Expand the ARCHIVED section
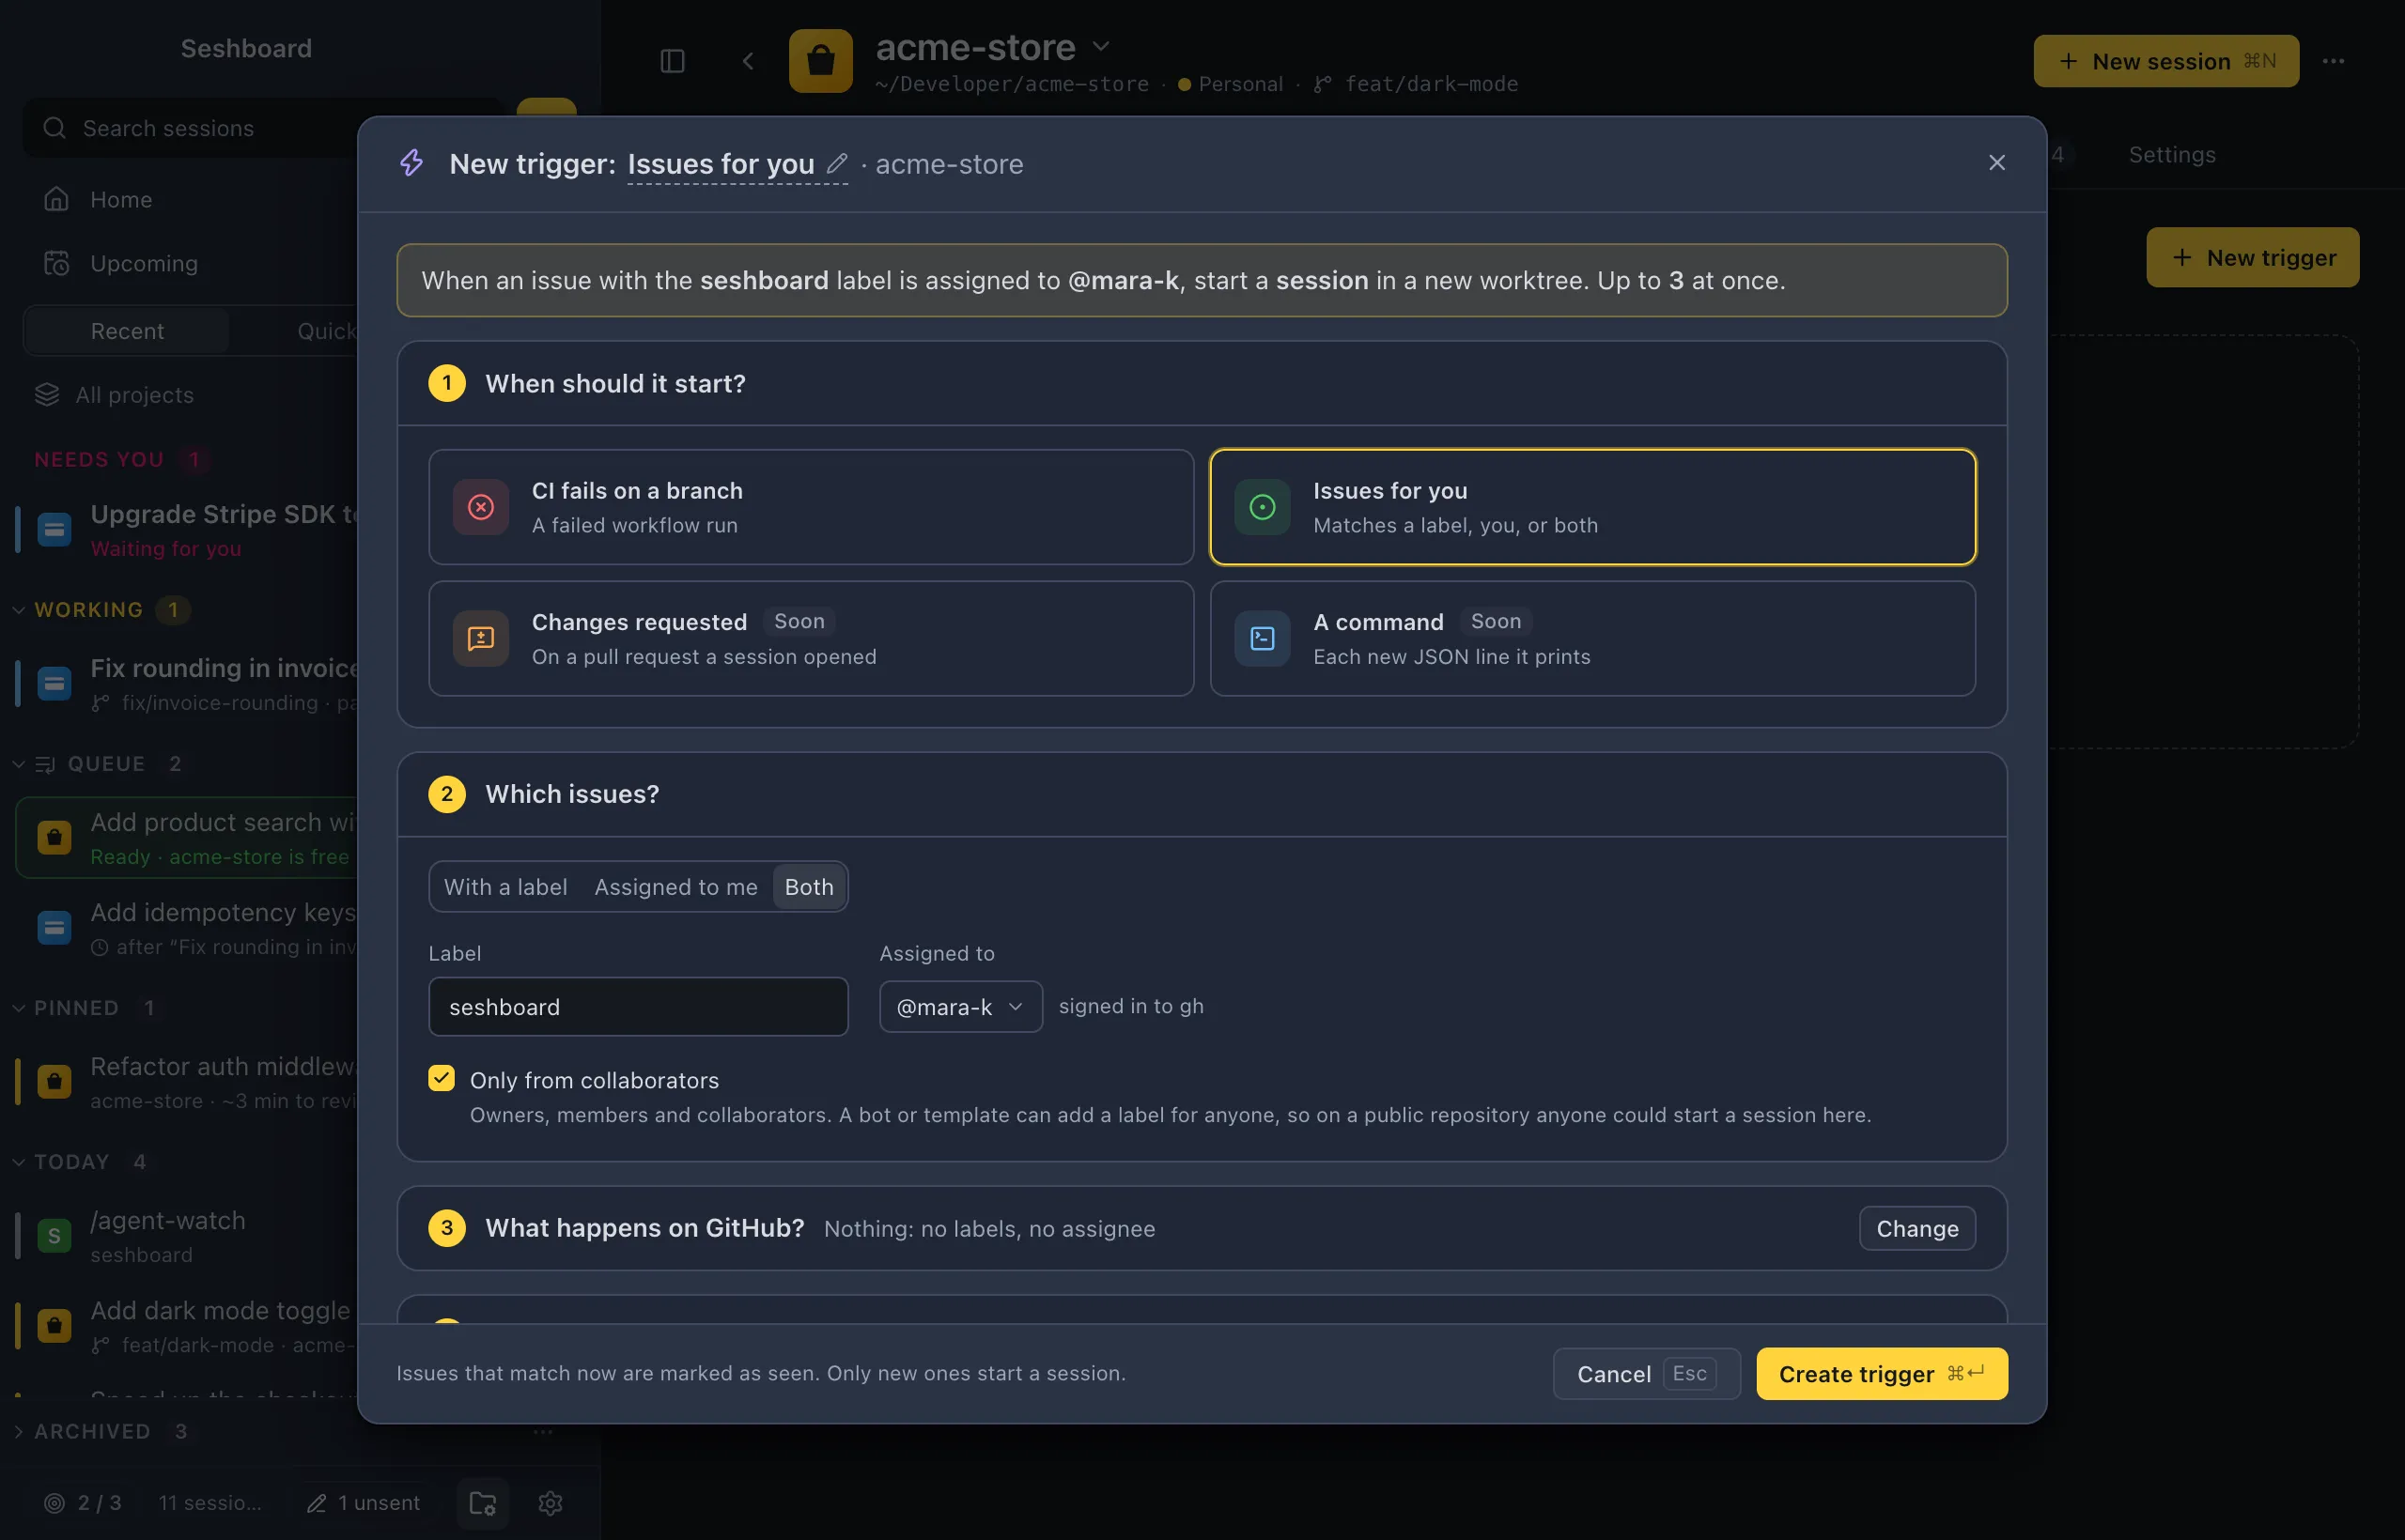Image resolution: width=2405 pixels, height=1540 pixels. pyautogui.click(x=19, y=1432)
